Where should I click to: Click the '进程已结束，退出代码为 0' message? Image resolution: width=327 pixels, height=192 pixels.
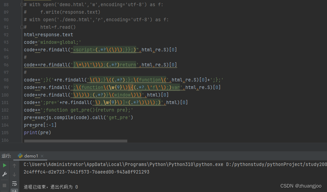coord(51,187)
